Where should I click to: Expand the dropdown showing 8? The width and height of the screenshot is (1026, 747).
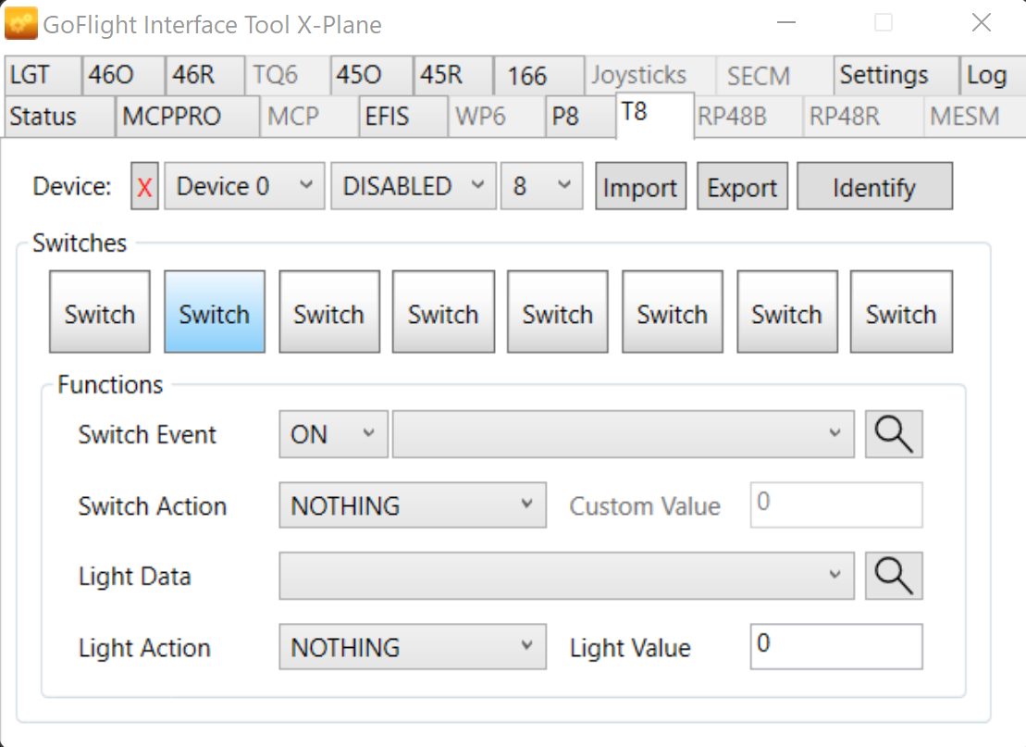click(x=542, y=187)
